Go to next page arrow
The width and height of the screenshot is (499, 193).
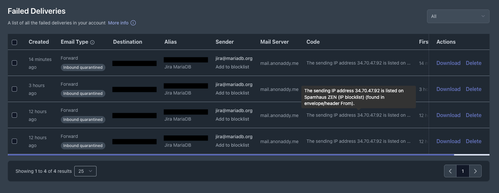click(475, 171)
